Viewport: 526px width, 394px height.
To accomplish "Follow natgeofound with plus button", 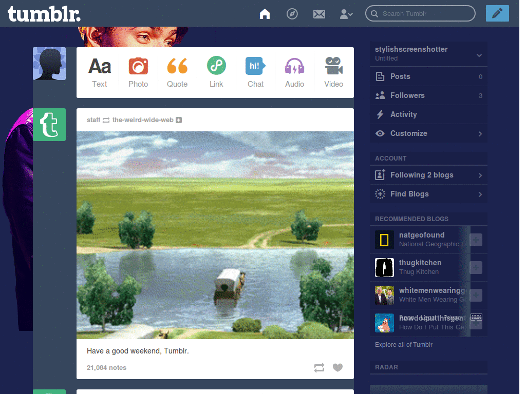I will click(476, 240).
